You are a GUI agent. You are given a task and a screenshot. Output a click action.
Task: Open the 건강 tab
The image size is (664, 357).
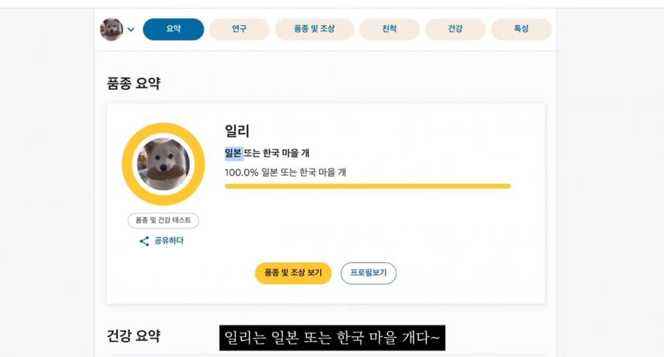click(x=455, y=29)
